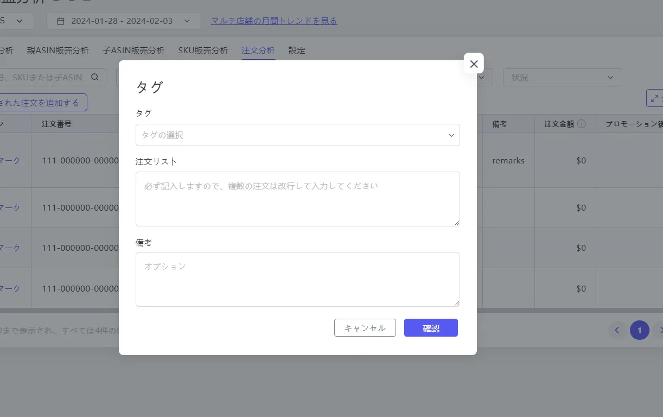663x417 pixels.
Task: Select the 注文分析 tab
Action: [258, 50]
